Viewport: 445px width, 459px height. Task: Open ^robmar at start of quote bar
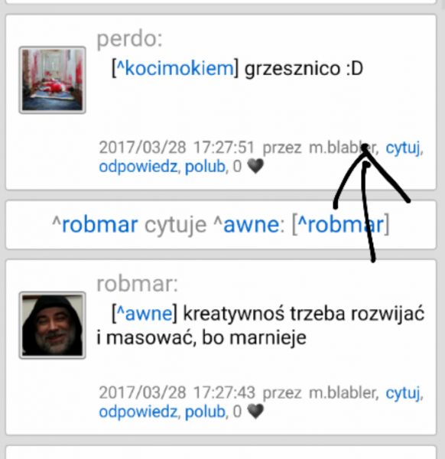(95, 225)
